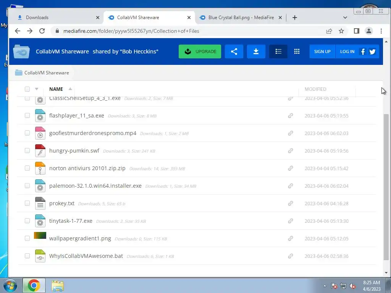Open the CollabVM Shareware breadcrumb link
Screen dimensions: 391x293
[47, 73]
